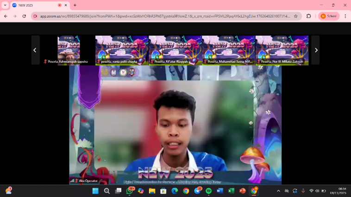Open a new browser tab
The width and height of the screenshot is (351, 197).
[x=75, y=5]
